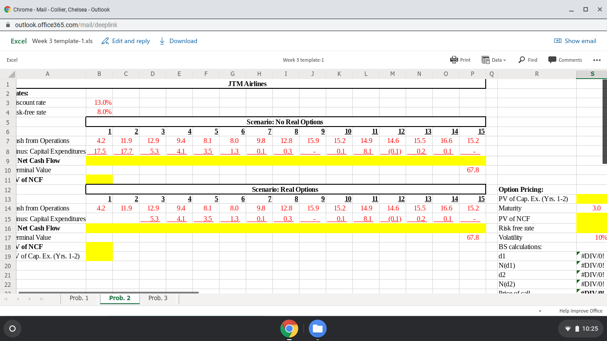Viewport: 607px width, 341px height.
Task: Go to first sheet navigation arrow
Action: pos(6,299)
